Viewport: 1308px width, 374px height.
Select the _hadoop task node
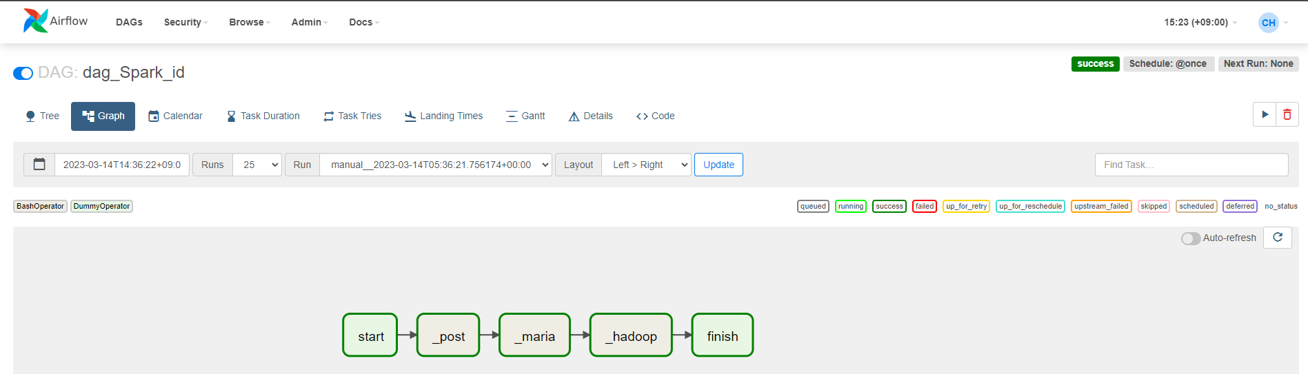pyautogui.click(x=631, y=335)
